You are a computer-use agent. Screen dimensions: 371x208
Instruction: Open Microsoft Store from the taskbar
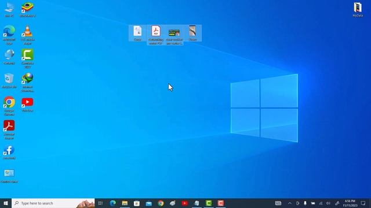tap(137, 203)
